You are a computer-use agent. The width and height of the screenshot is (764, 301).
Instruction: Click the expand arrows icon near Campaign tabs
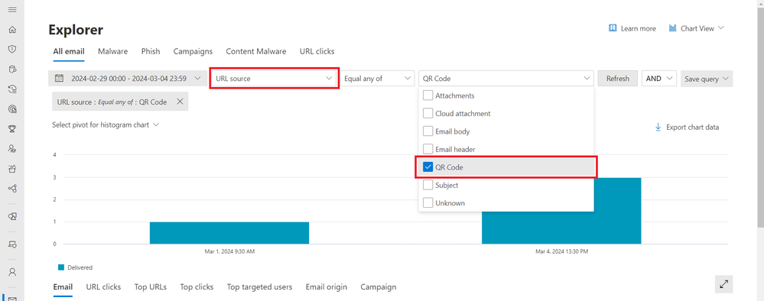pos(724,284)
